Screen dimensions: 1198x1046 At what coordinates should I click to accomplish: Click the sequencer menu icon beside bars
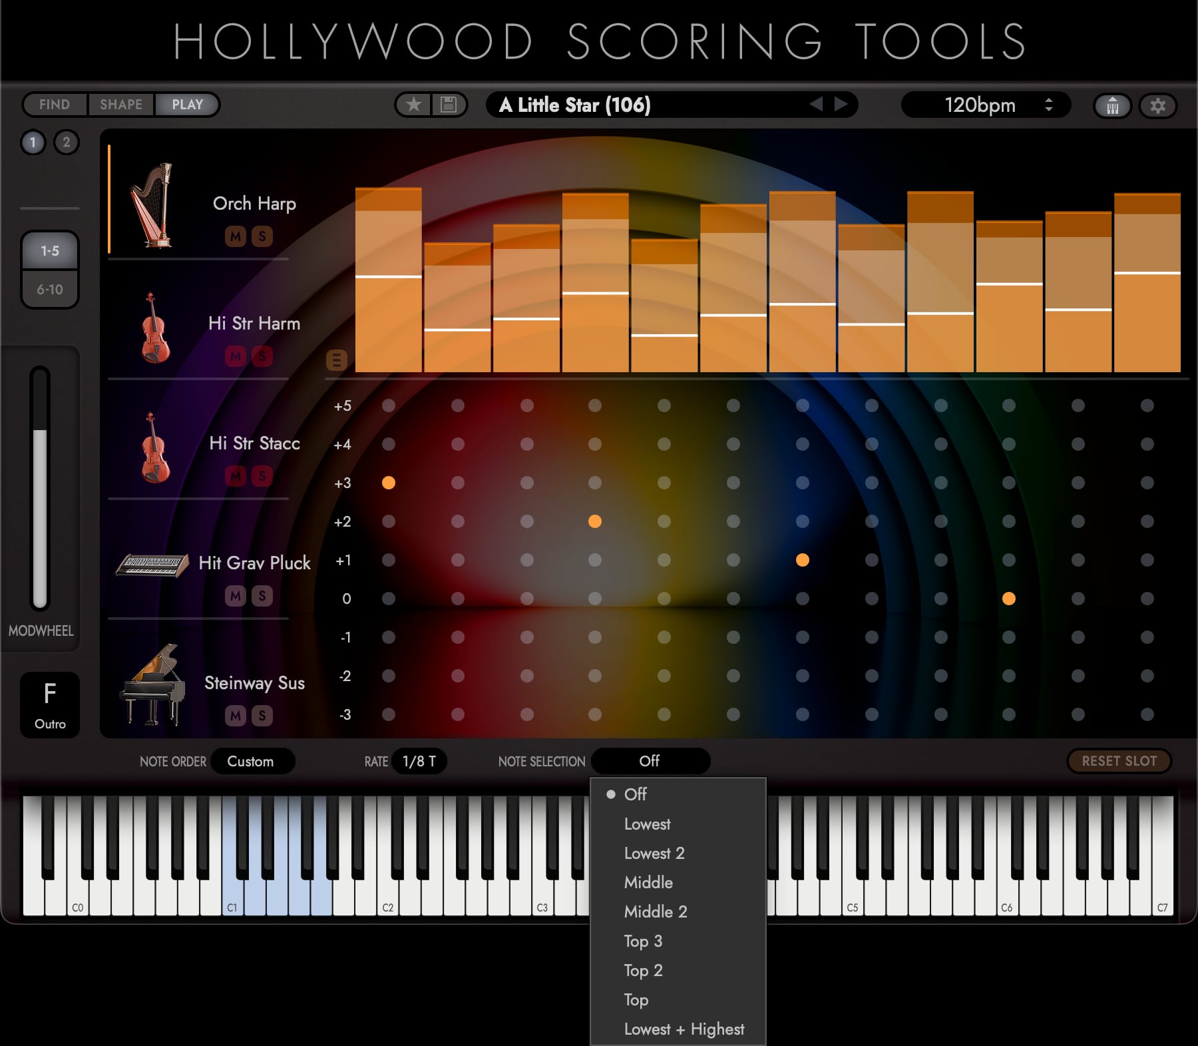click(x=336, y=360)
